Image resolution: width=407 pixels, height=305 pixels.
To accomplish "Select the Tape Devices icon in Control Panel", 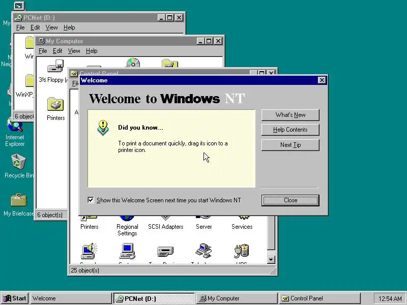I will pos(165,251).
